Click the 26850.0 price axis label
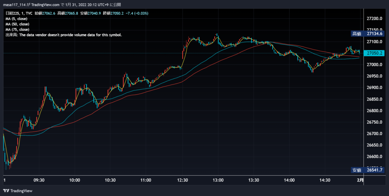Viewport: 389px width, 196px height. click(374, 99)
